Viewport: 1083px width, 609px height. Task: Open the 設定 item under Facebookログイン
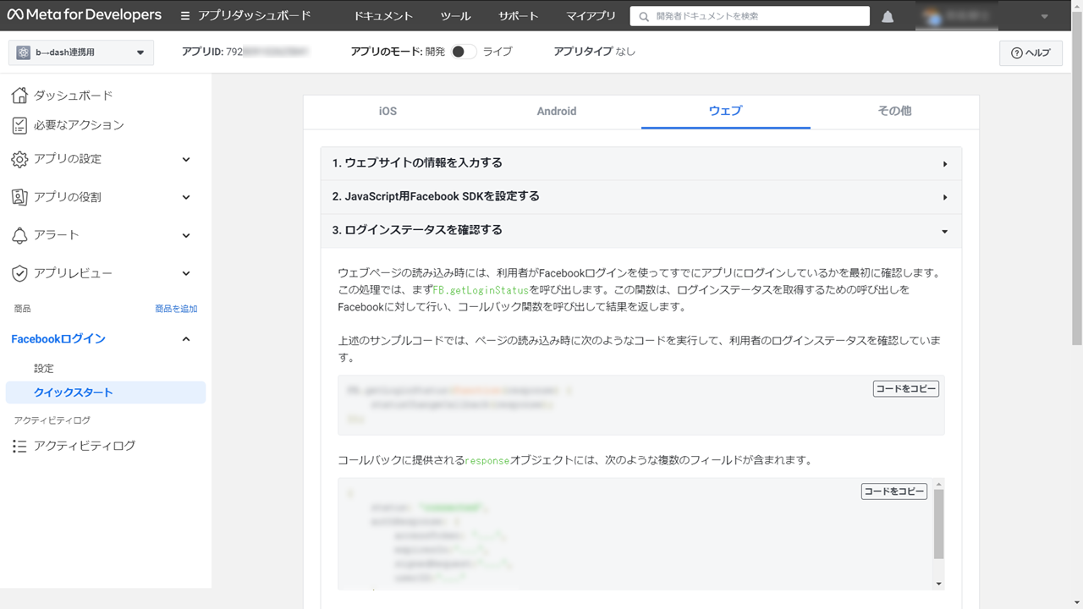44,369
